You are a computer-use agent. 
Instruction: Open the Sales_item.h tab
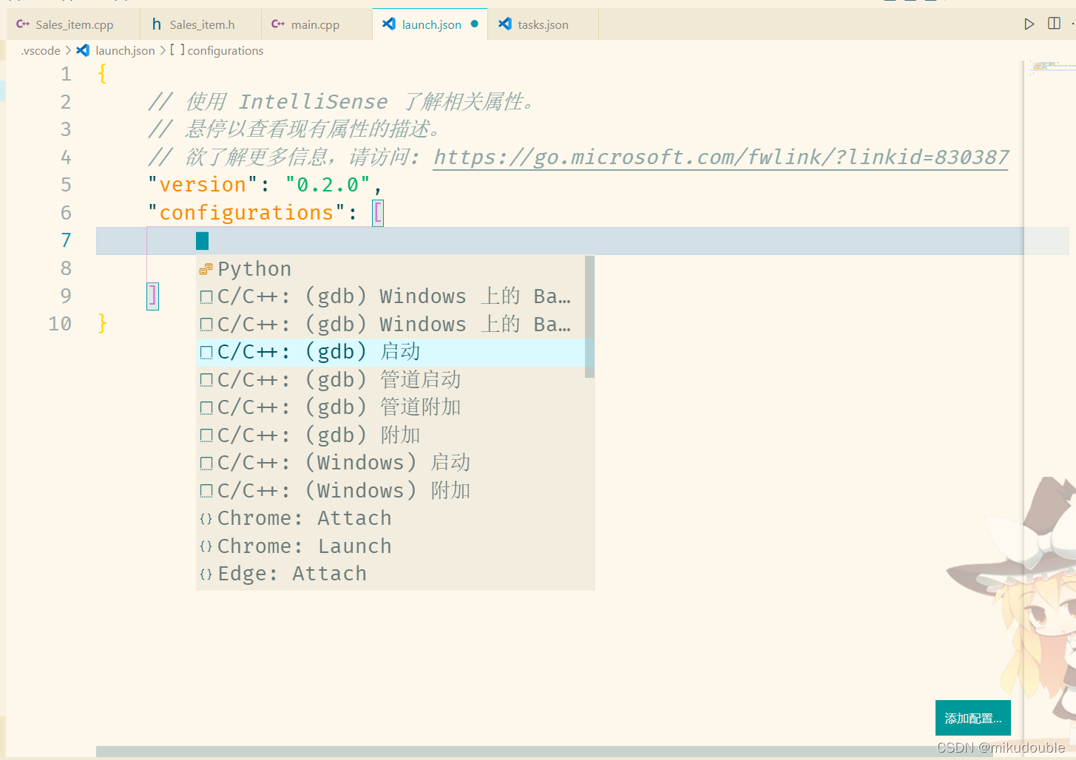[200, 24]
